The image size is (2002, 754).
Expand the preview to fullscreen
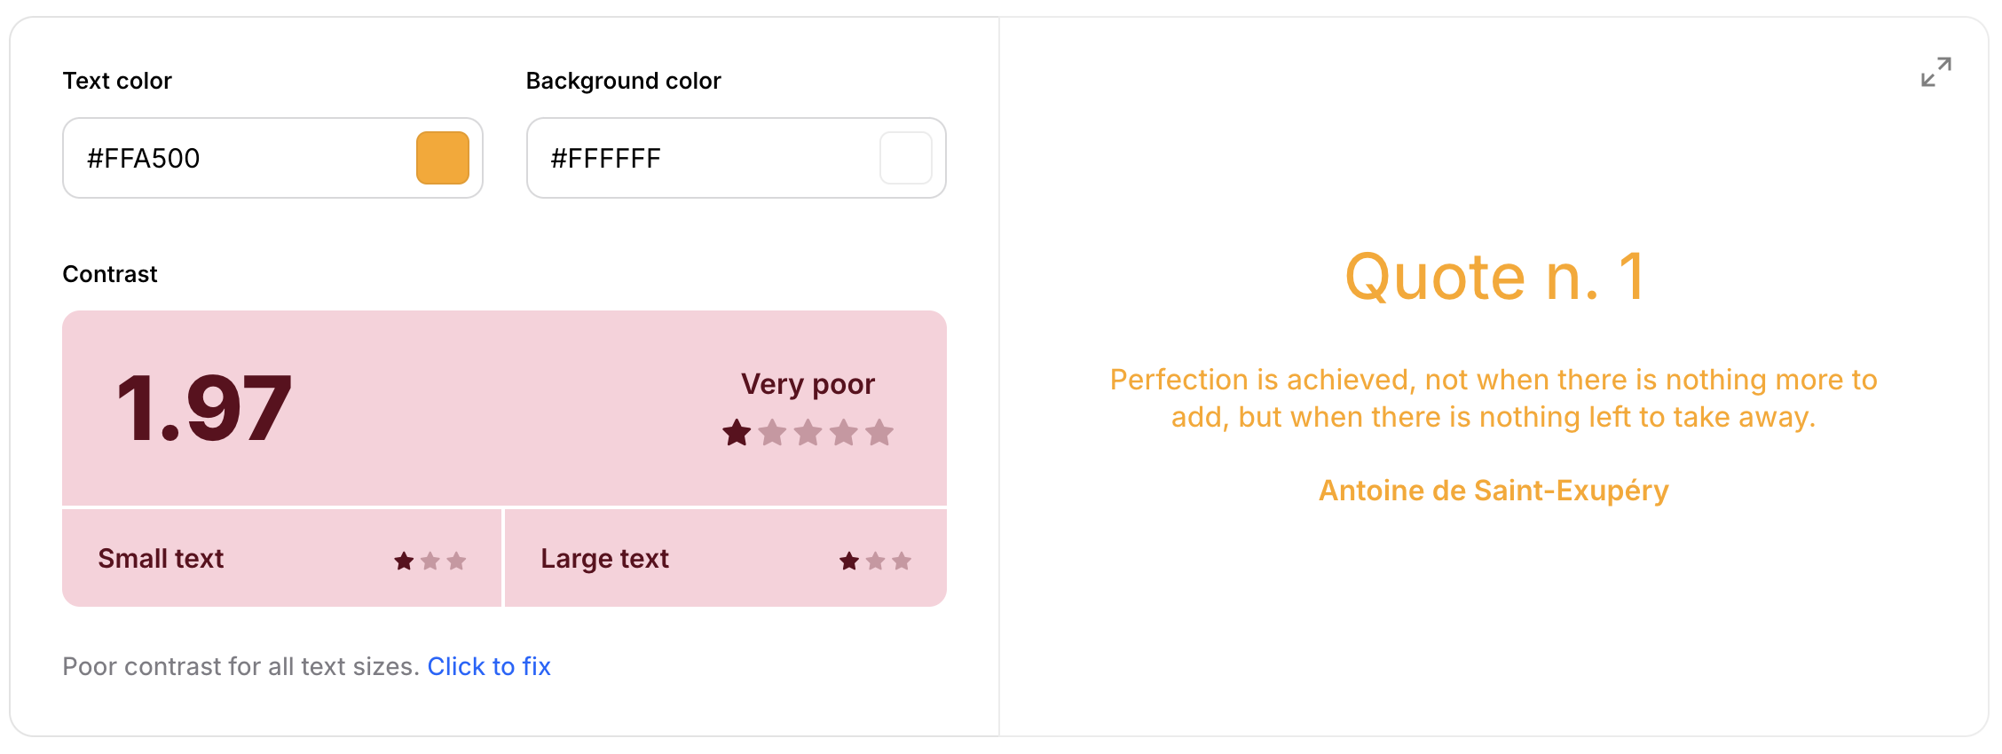[x=1935, y=73]
